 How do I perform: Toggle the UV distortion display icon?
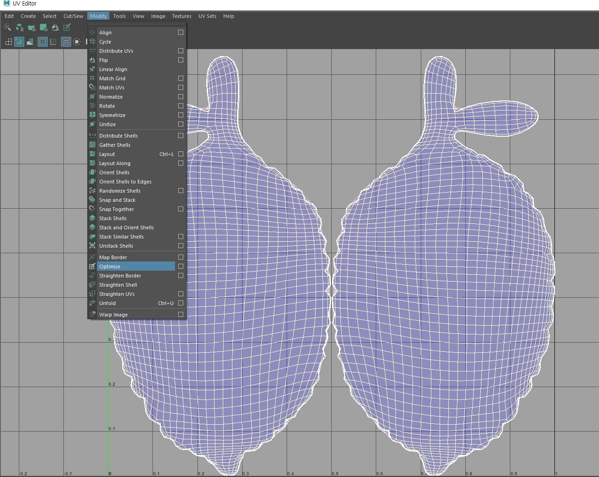pyautogui.click(x=30, y=42)
